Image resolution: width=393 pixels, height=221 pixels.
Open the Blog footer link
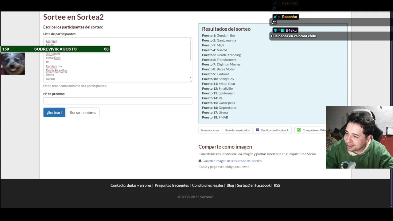(230, 185)
